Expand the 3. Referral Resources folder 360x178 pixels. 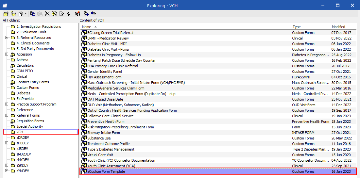pyautogui.click(x=7, y=38)
